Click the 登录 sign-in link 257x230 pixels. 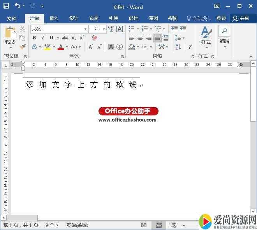pyautogui.click(x=221, y=18)
